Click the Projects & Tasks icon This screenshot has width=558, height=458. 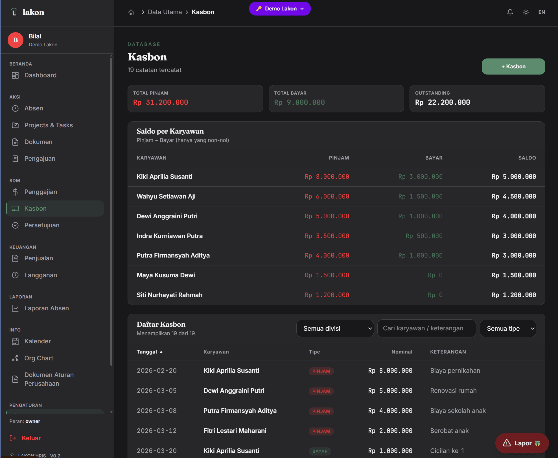point(15,125)
